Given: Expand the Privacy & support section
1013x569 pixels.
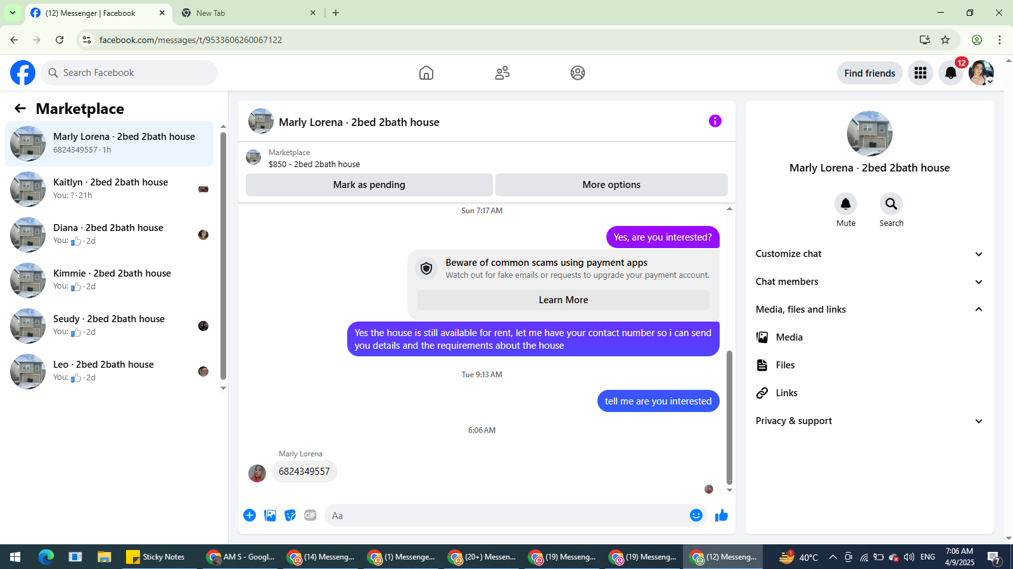Looking at the screenshot, I should point(870,421).
